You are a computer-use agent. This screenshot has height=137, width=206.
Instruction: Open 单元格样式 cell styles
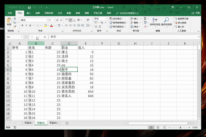tap(118, 27)
